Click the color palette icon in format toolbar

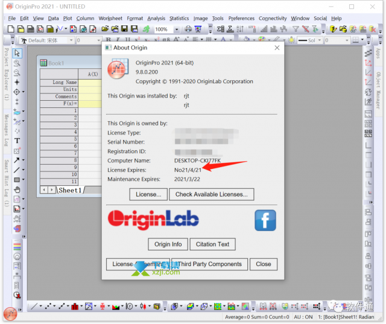(261, 40)
